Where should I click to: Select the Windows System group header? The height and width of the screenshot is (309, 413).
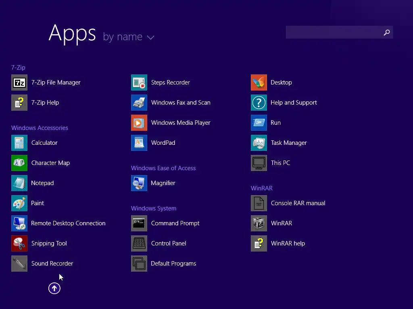tap(154, 208)
